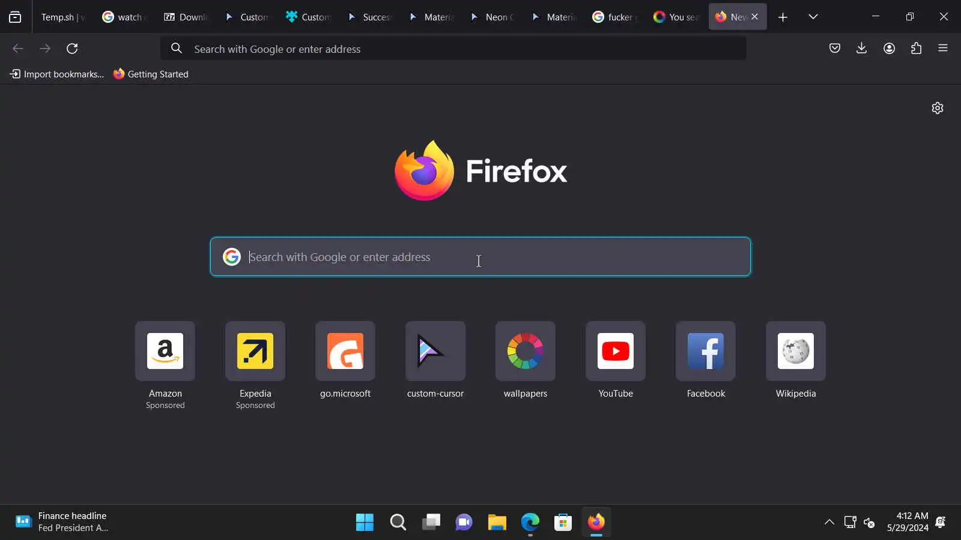Open the Windows Start menu
This screenshot has height=540, width=961.
tap(365, 523)
